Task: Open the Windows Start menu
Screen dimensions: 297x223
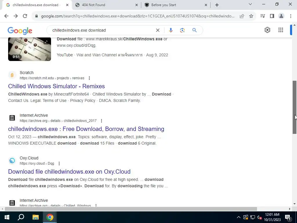Action: 7,217
